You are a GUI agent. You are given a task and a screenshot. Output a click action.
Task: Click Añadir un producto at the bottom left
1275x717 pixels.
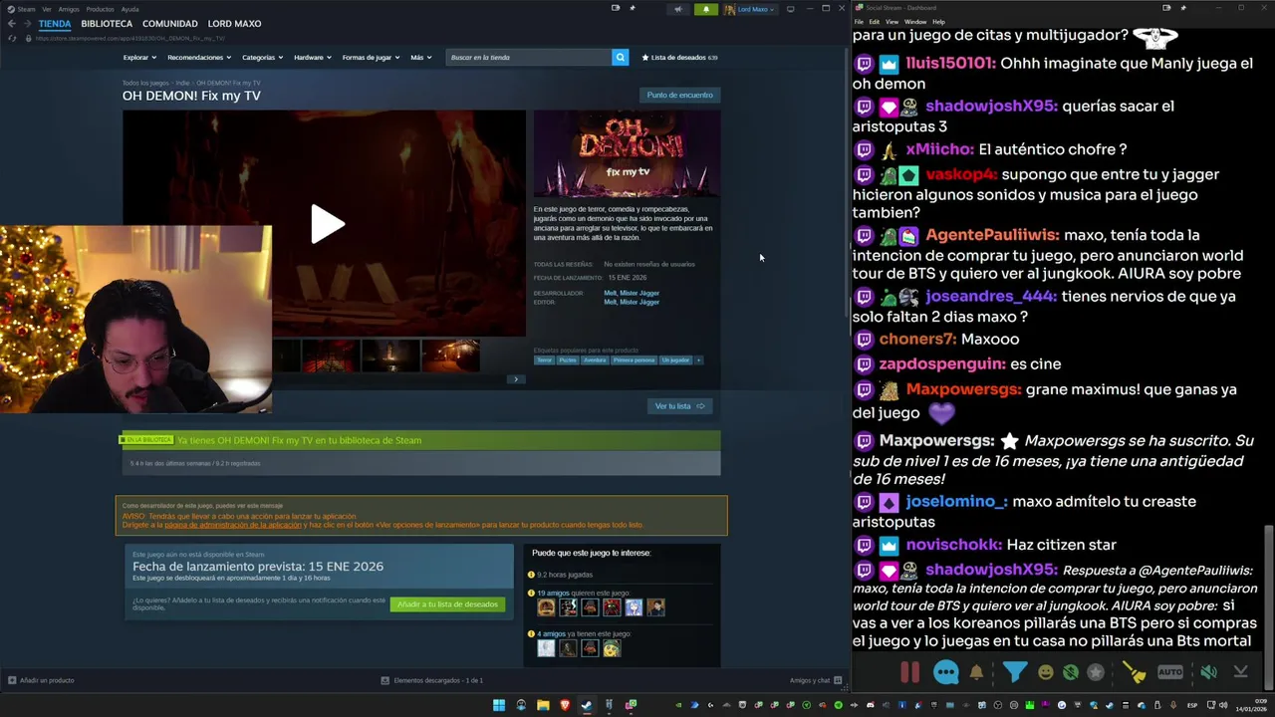tap(41, 680)
